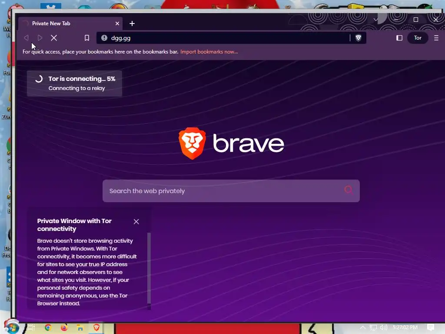Screen dimensions: 445x334
Task: Open the tab search dropdown arrow
Action: coord(376,20)
